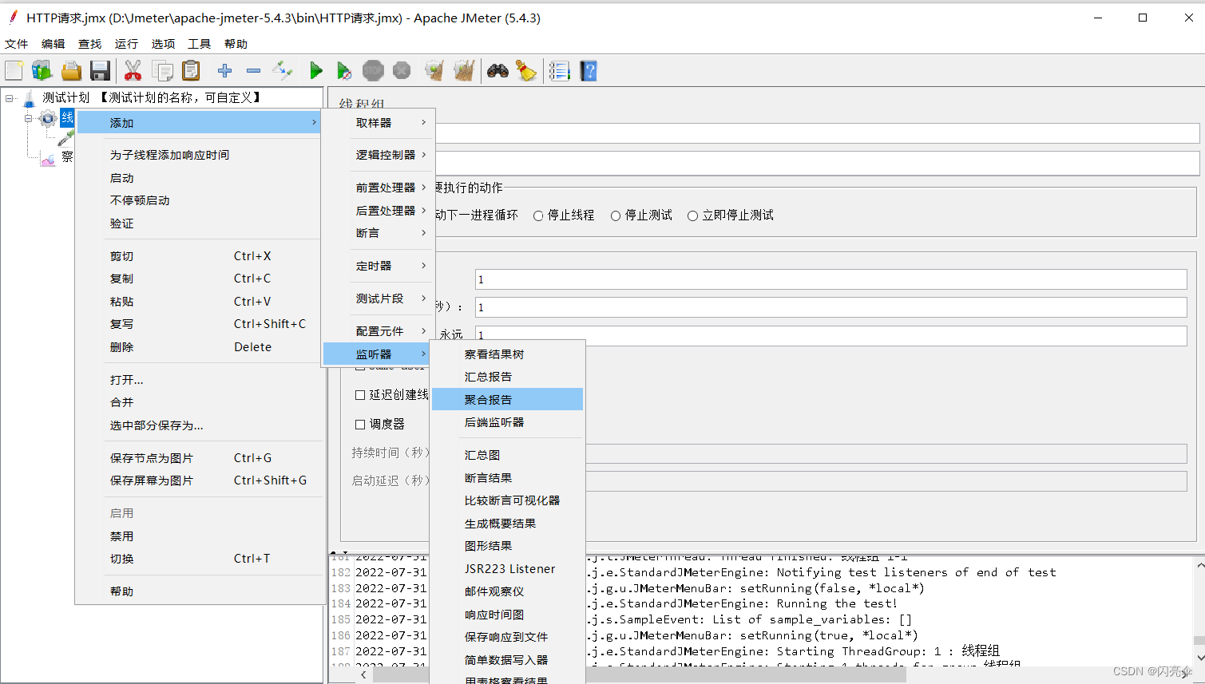Click the Collapse All minus icon
Image resolution: width=1205 pixels, height=684 pixels.
click(254, 71)
